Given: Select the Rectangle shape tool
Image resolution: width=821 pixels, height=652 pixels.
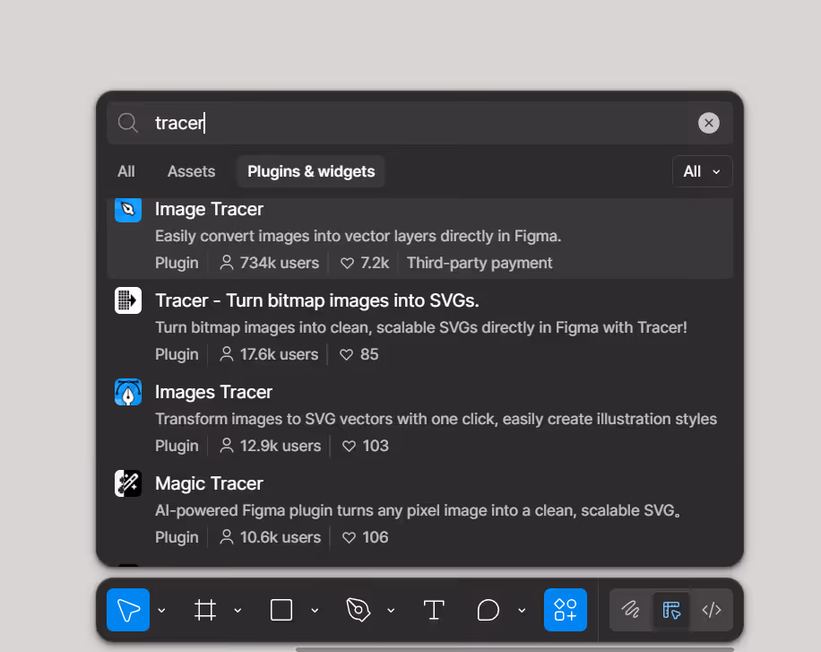Looking at the screenshot, I should pos(281,610).
